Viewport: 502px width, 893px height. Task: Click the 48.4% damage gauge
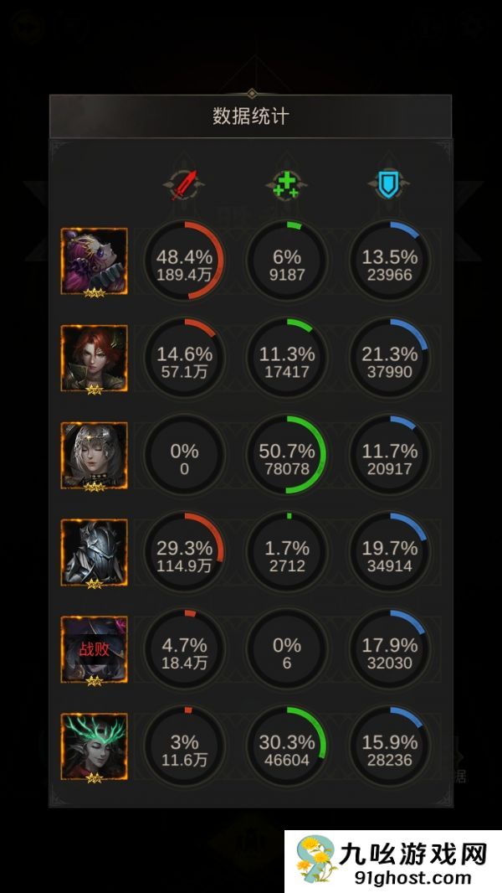click(184, 261)
